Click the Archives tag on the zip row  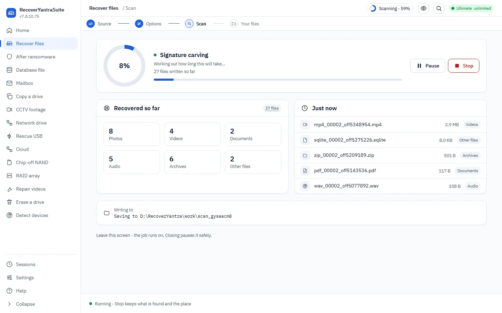pyautogui.click(x=470, y=155)
